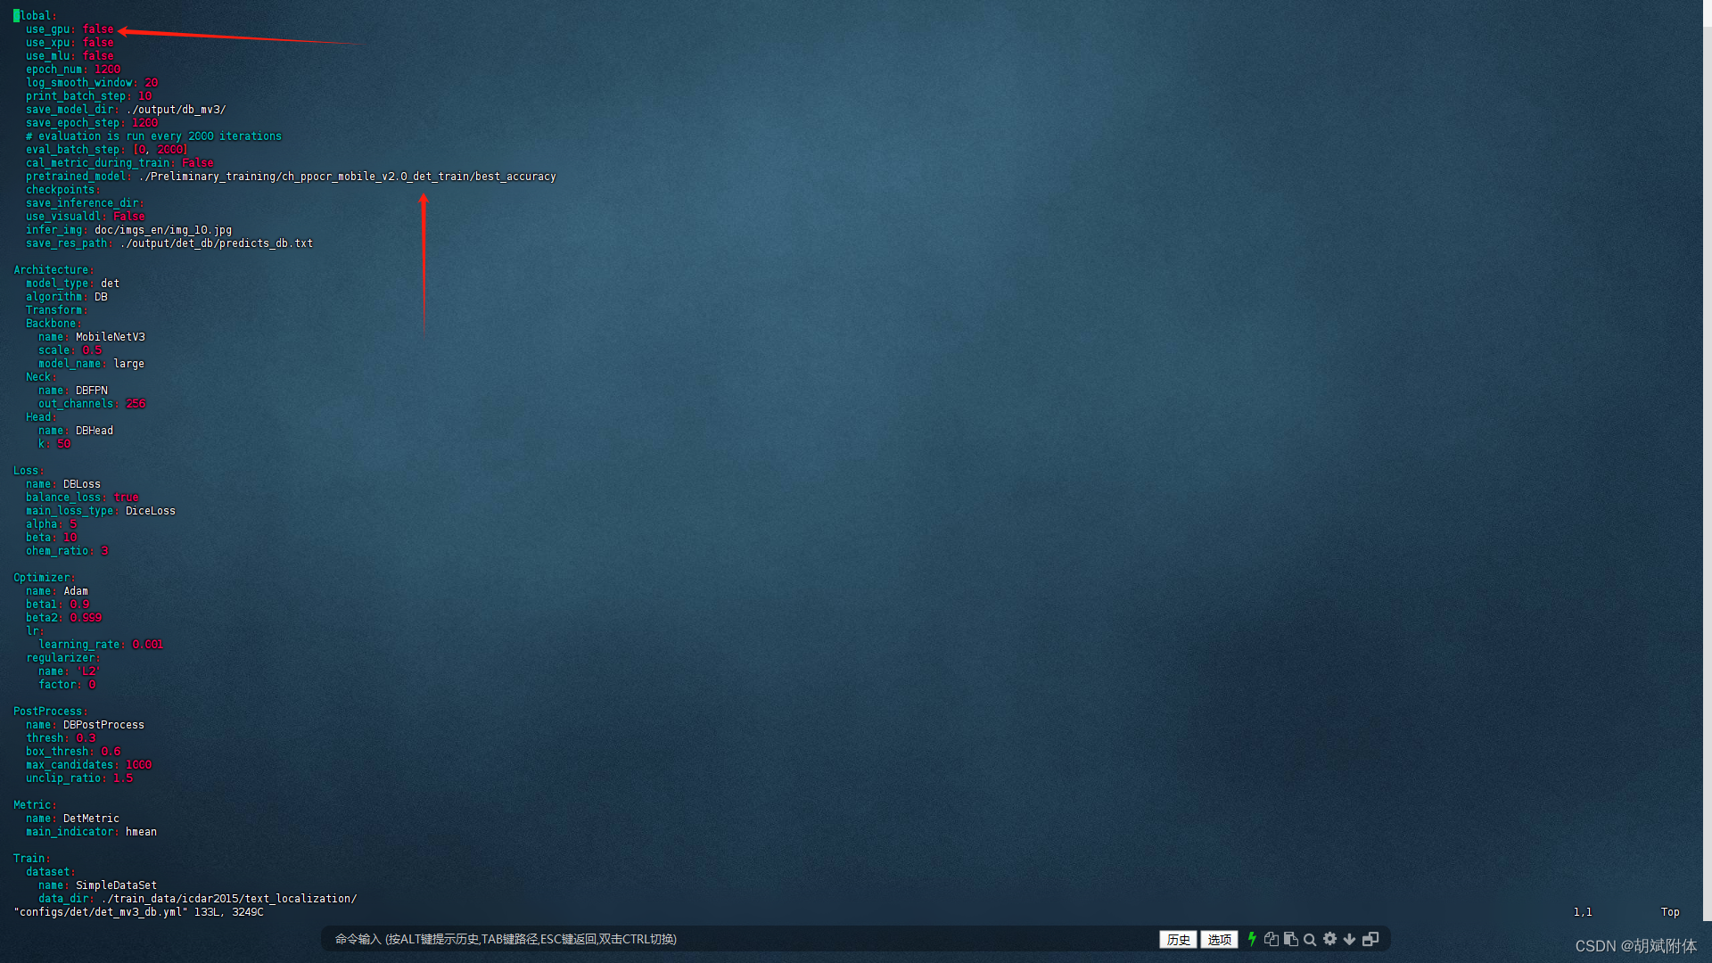Viewport: 1712px width, 963px height.
Task: Click the use_xpu: false line
Action: pyautogui.click(x=70, y=43)
